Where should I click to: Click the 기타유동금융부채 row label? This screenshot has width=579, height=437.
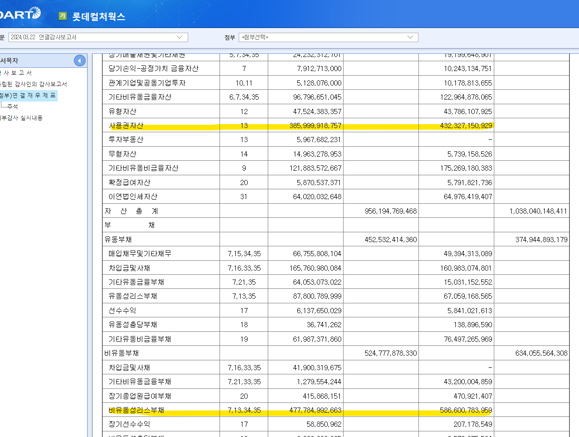point(136,282)
